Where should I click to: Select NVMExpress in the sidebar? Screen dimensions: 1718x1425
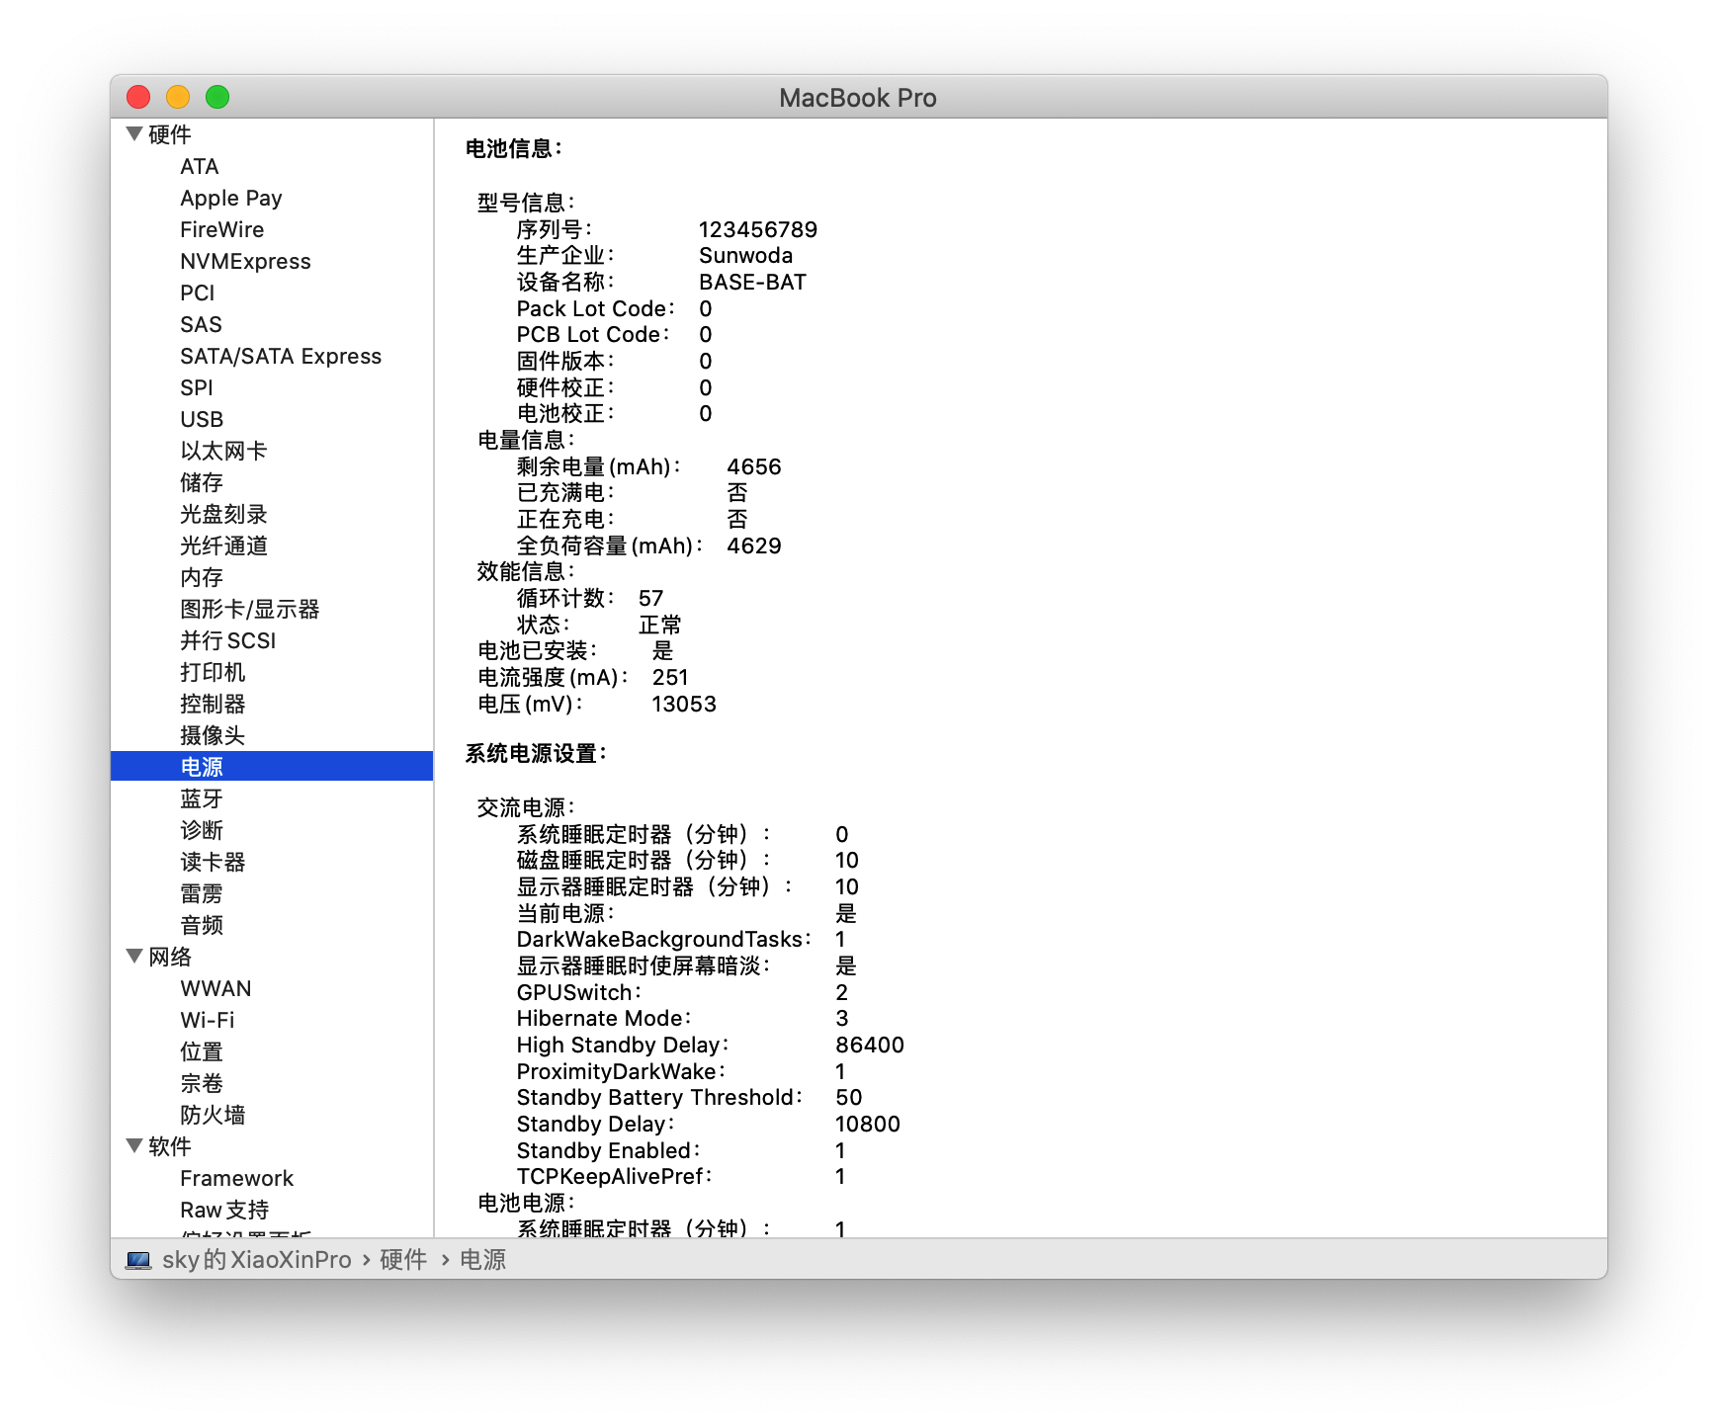pyautogui.click(x=245, y=261)
